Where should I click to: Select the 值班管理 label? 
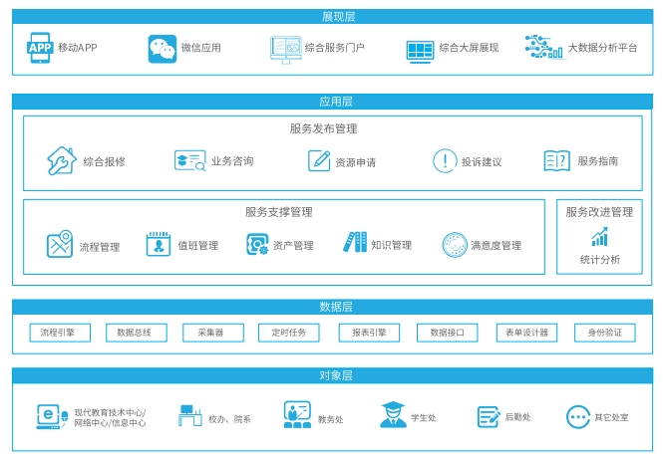(x=198, y=245)
